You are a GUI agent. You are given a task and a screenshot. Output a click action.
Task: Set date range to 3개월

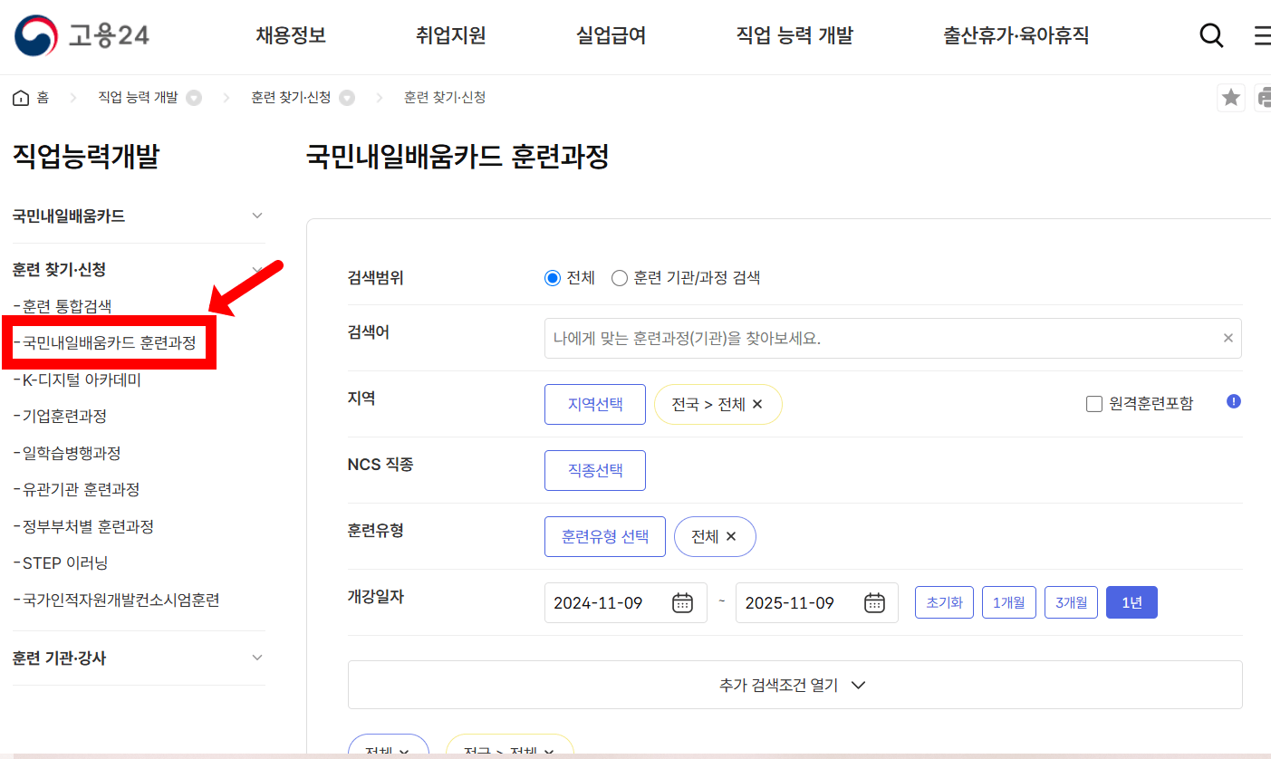point(1071,602)
